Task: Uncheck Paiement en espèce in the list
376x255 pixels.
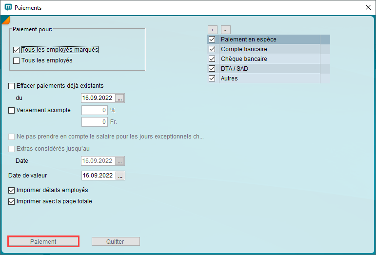Action: click(x=212, y=39)
